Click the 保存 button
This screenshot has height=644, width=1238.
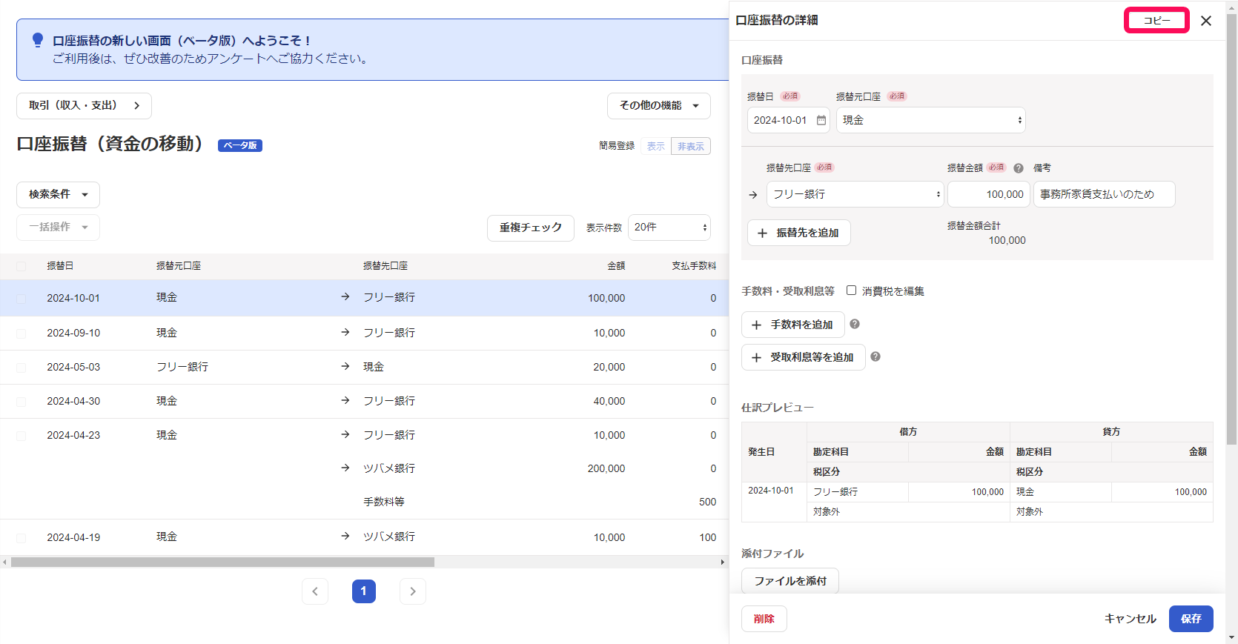click(x=1191, y=619)
